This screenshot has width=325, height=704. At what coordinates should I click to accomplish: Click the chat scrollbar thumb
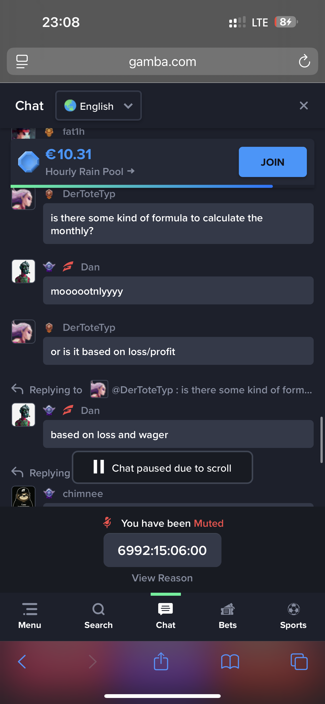click(x=321, y=440)
